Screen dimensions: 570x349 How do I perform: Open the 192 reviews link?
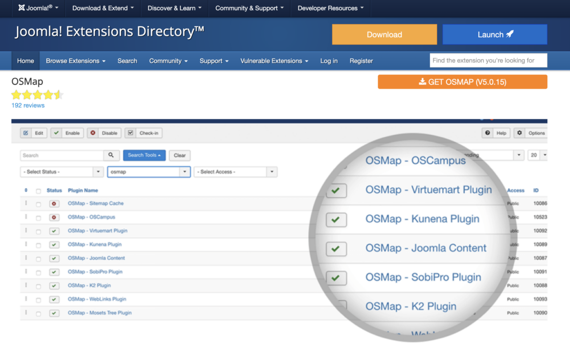tap(28, 106)
